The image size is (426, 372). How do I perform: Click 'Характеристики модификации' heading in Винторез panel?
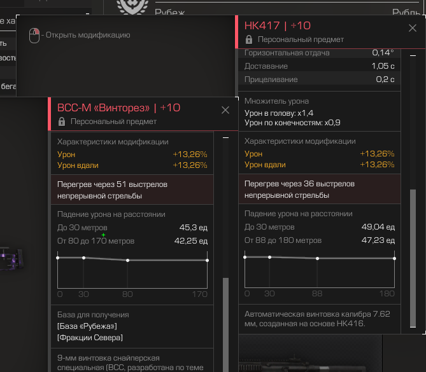pos(113,142)
